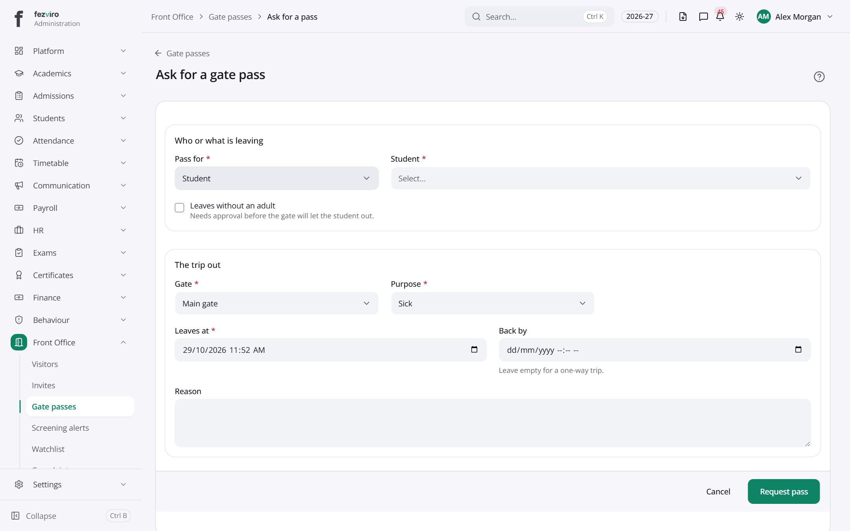
Task: Open notifications bell with 45 badge
Action: (720, 16)
